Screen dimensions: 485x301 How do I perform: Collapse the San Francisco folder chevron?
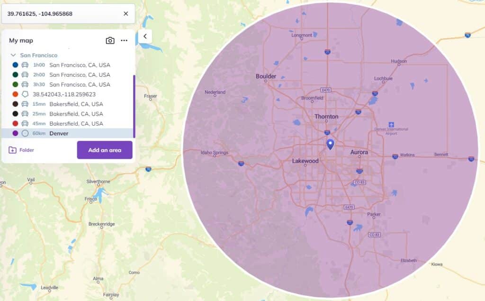coord(13,55)
